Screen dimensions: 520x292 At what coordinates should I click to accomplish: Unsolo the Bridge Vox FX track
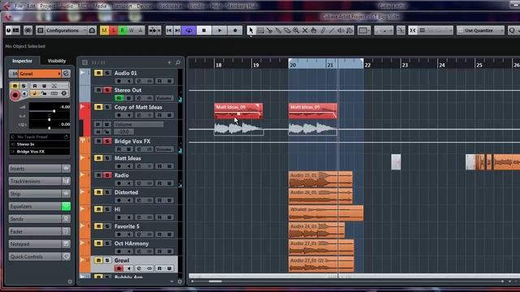[x=107, y=141]
